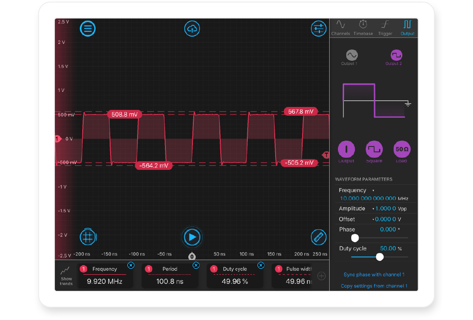
Task: Click the grid cursor icon
Action: pyautogui.click(x=88, y=237)
